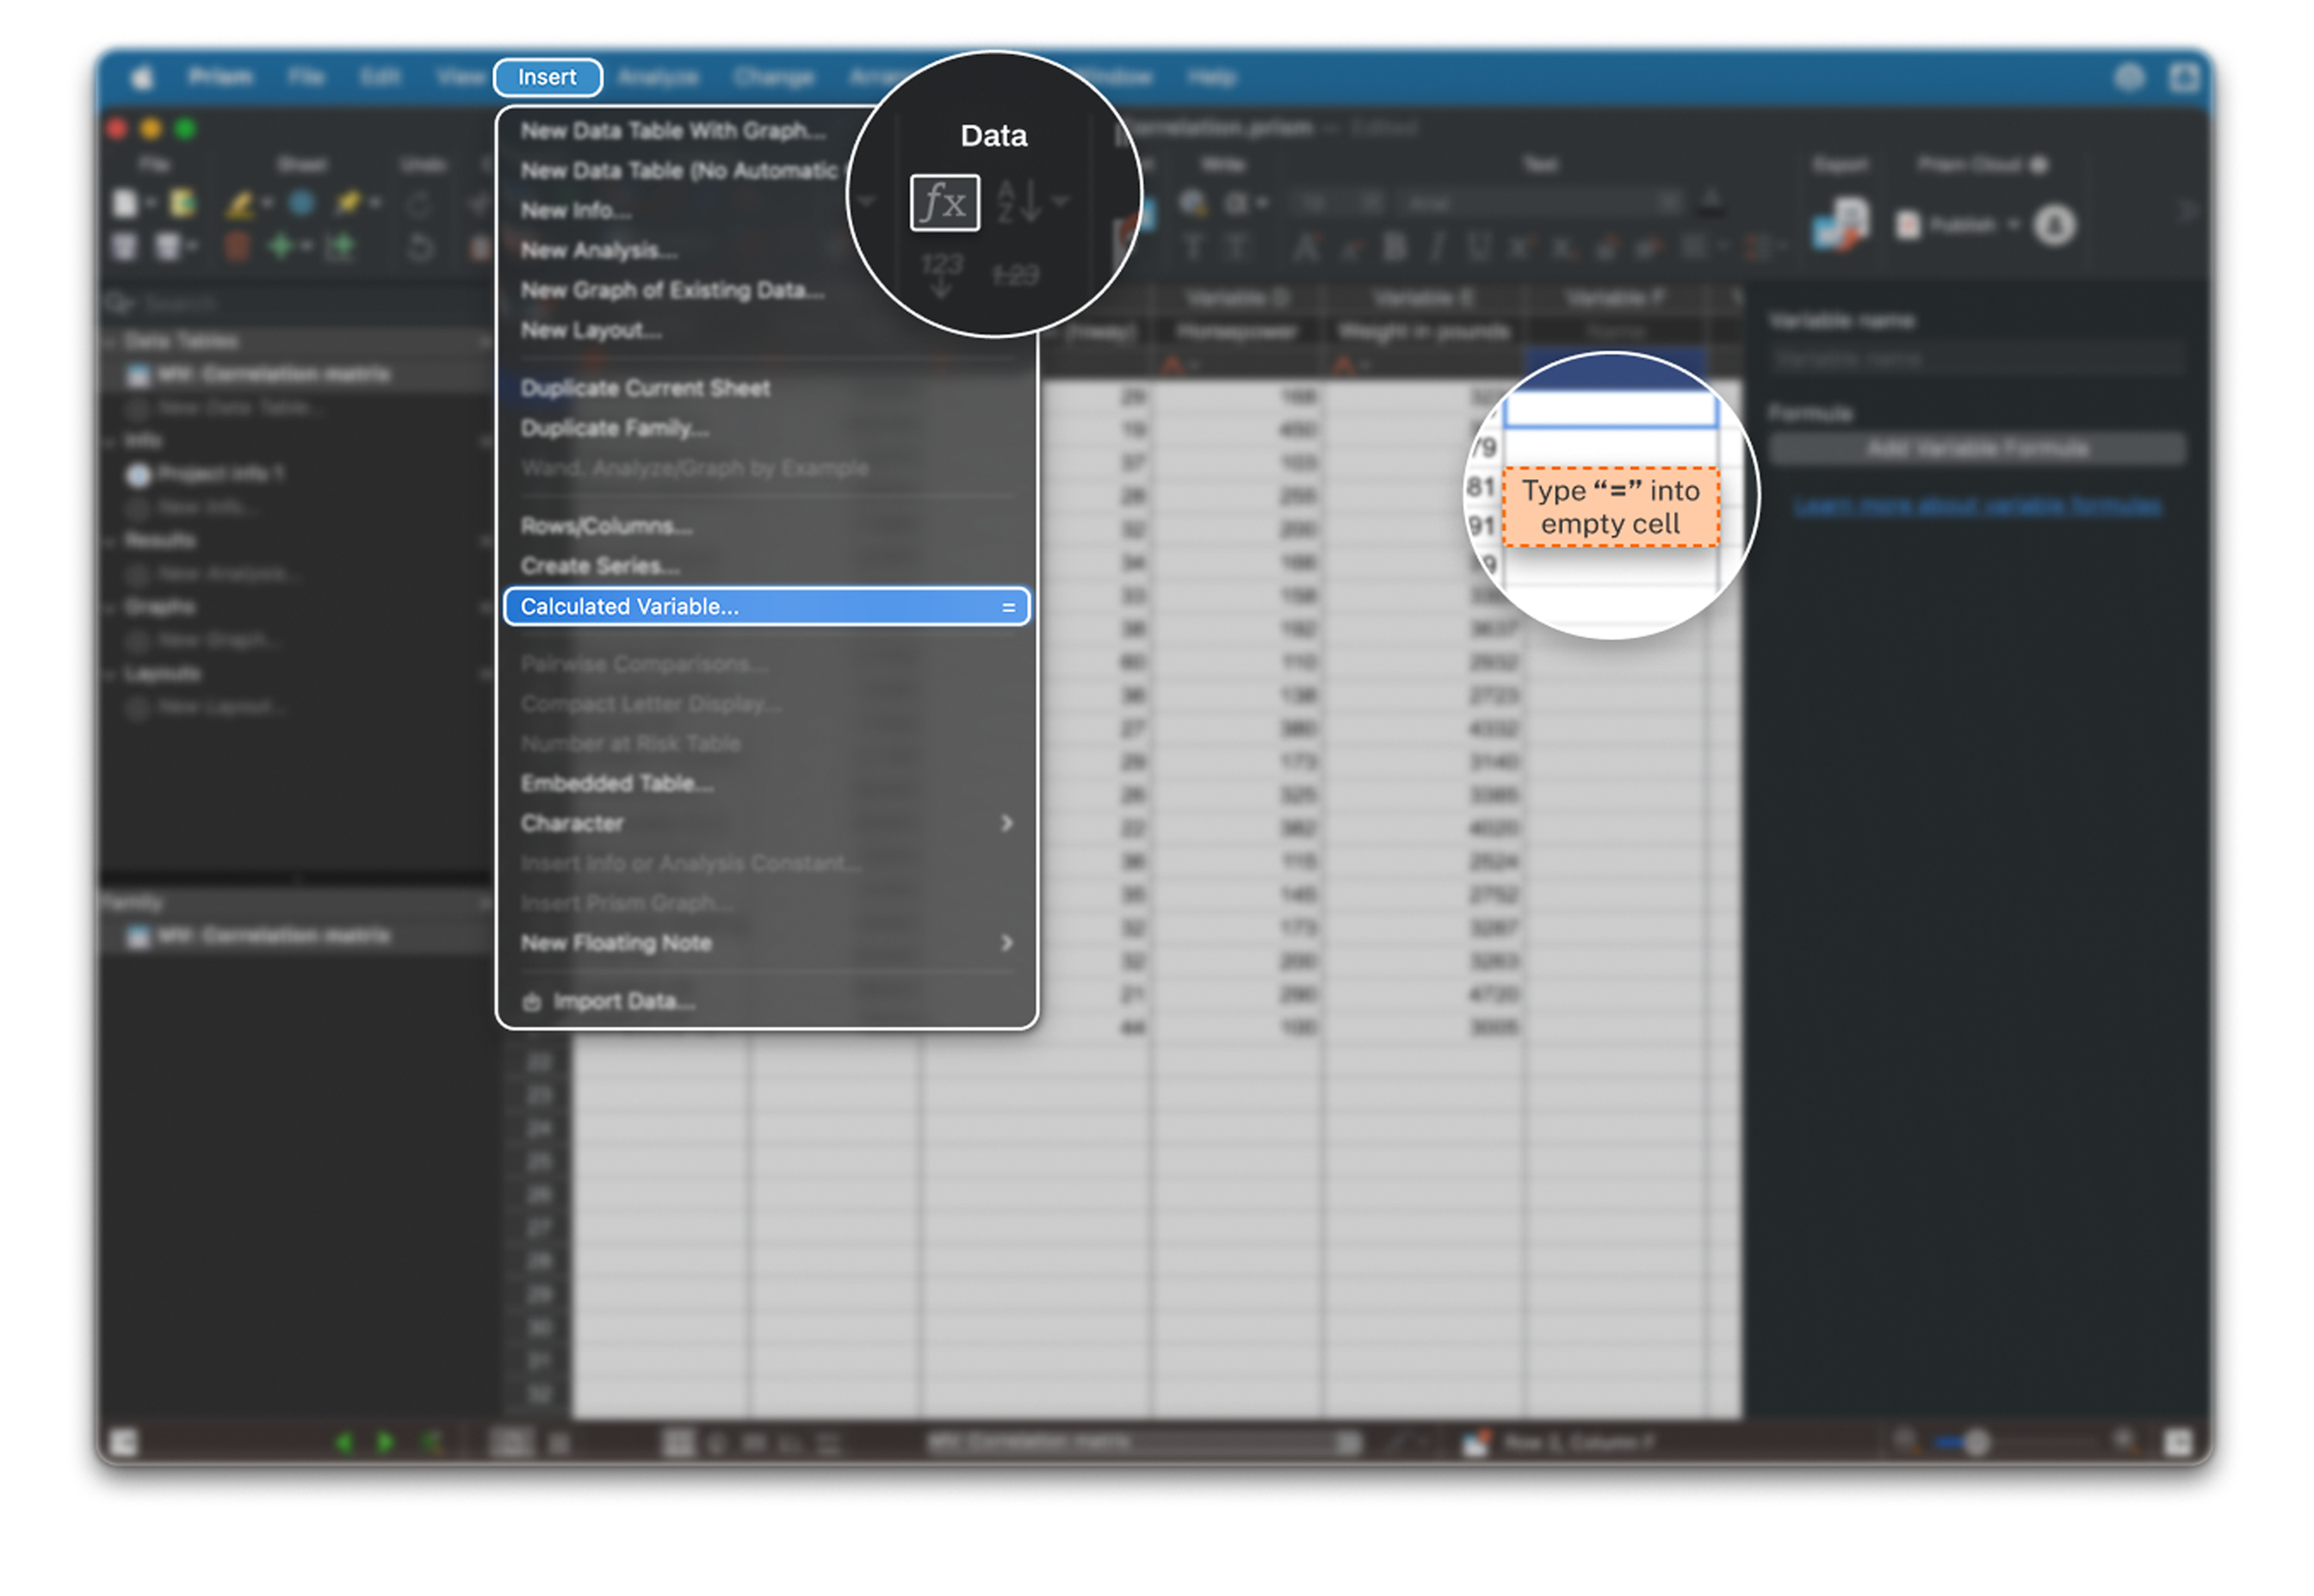The image size is (2314, 1596).
Task: Click the fx calculated variable icon
Action: tap(944, 203)
